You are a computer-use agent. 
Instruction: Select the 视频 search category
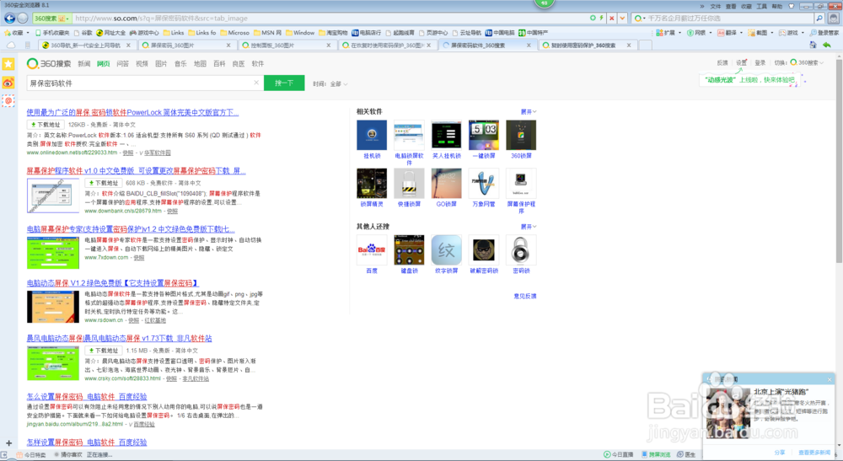point(142,63)
